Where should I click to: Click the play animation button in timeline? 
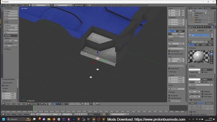tap(82, 114)
